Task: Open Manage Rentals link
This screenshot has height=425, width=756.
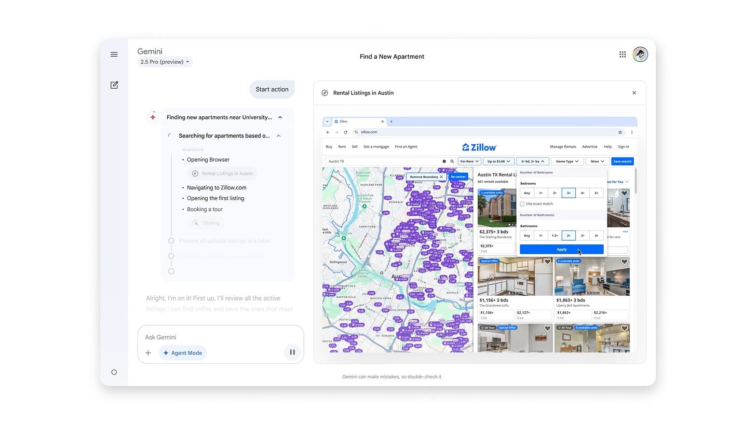Action: (563, 147)
